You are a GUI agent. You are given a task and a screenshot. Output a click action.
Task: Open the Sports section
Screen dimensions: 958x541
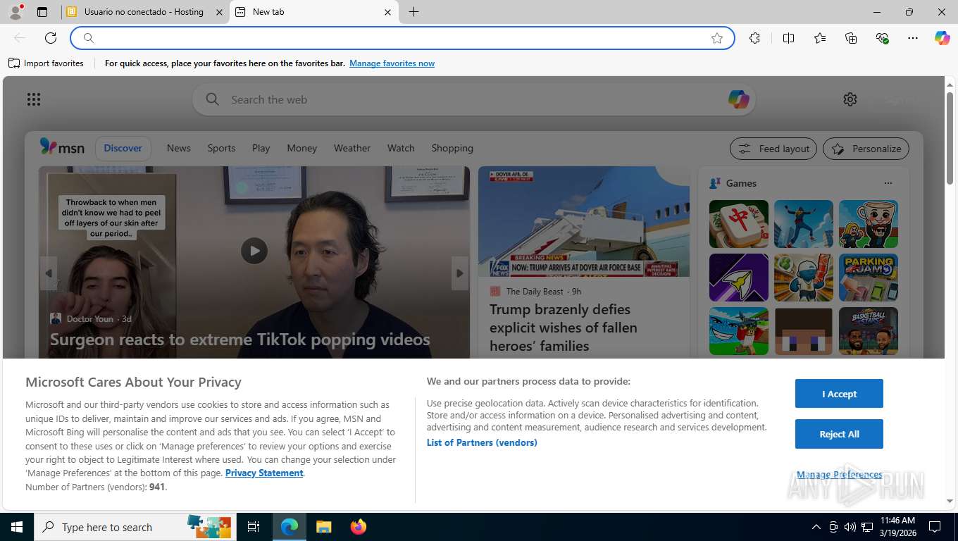coord(221,148)
